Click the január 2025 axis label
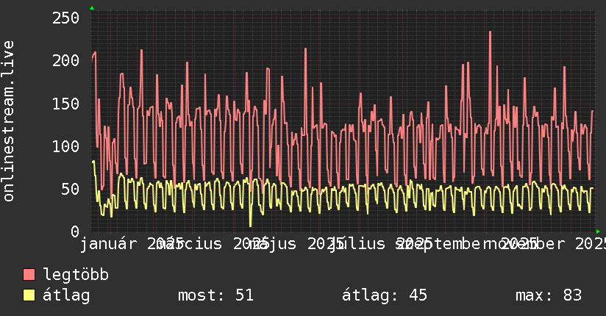Viewport: 606px width, 316px height. pyautogui.click(x=131, y=244)
